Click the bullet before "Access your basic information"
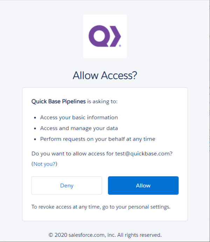The height and width of the screenshot is (242, 210). coord(35,118)
